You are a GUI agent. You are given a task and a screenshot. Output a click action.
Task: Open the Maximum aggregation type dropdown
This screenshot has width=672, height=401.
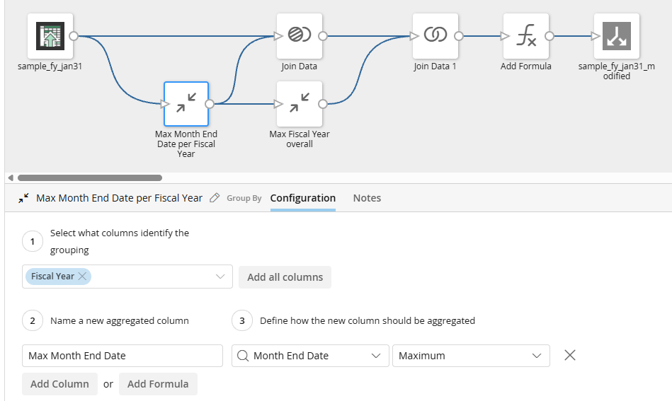pyautogui.click(x=471, y=356)
